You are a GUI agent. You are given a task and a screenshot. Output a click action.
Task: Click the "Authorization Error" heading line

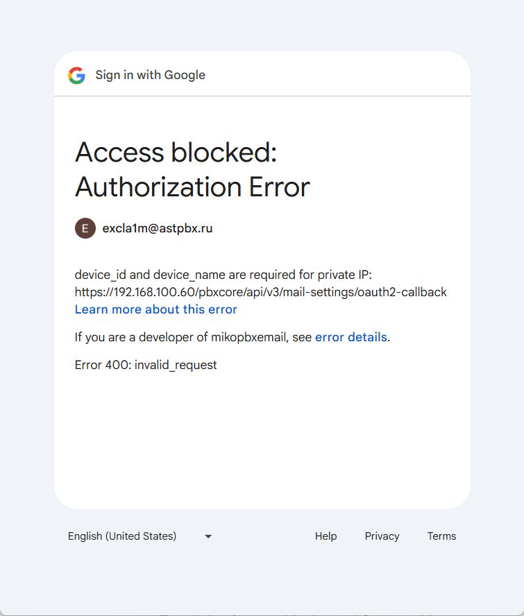pyautogui.click(x=192, y=187)
